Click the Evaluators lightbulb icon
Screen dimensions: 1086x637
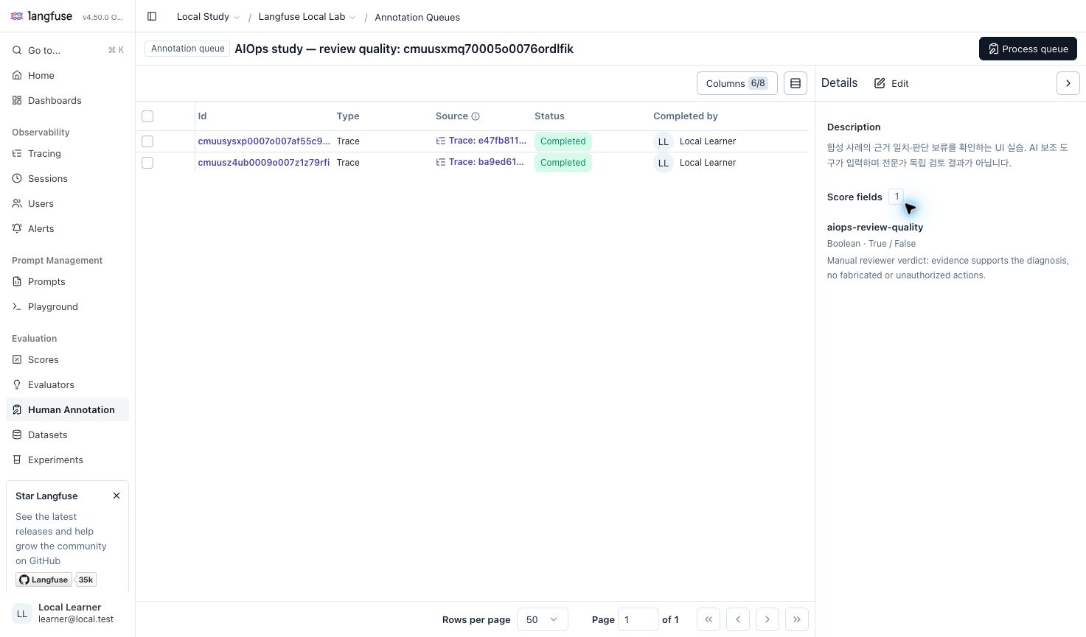tap(17, 384)
